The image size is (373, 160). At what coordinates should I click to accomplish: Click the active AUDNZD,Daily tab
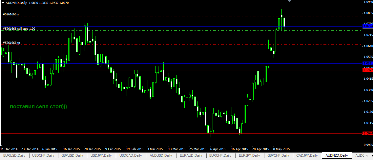[x=337, y=155]
